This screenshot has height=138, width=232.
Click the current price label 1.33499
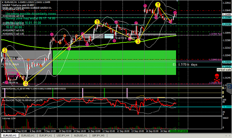click(227, 15)
